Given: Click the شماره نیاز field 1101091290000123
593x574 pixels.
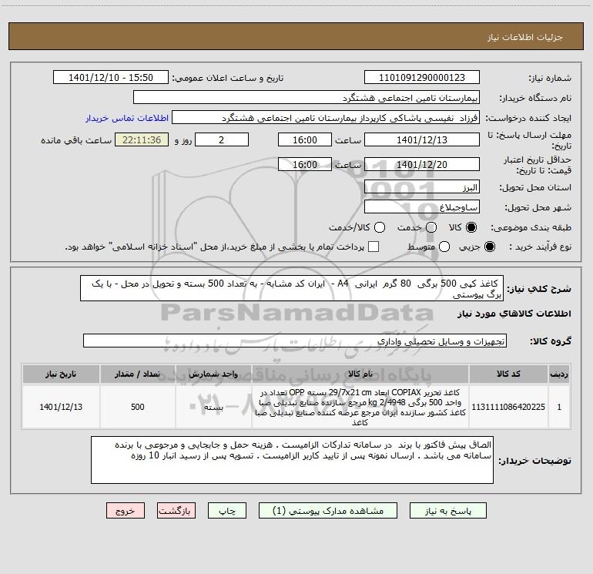Looking at the screenshot, I should (422, 78).
